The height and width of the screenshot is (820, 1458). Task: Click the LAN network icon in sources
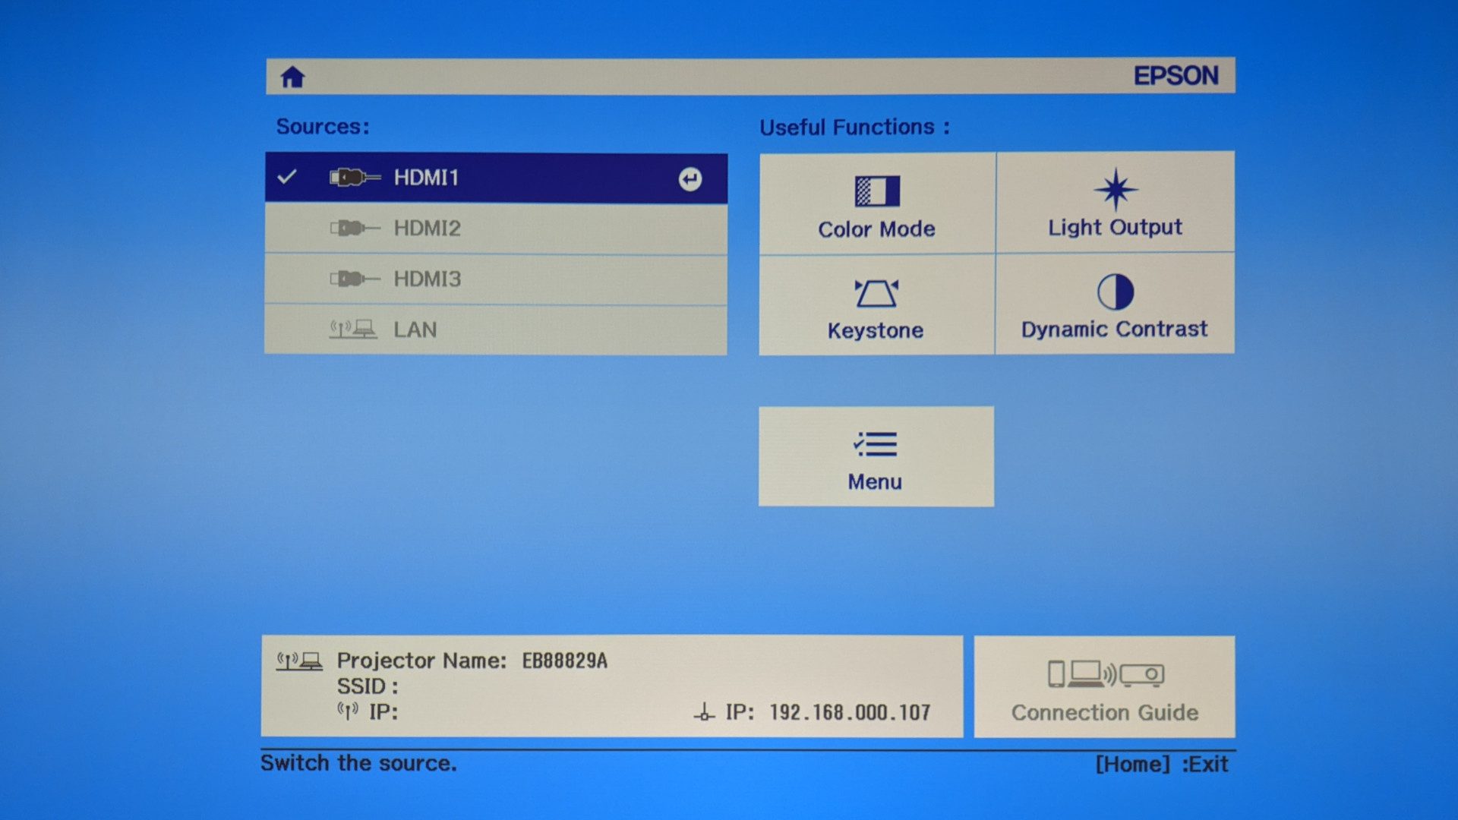[x=352, y=330]
